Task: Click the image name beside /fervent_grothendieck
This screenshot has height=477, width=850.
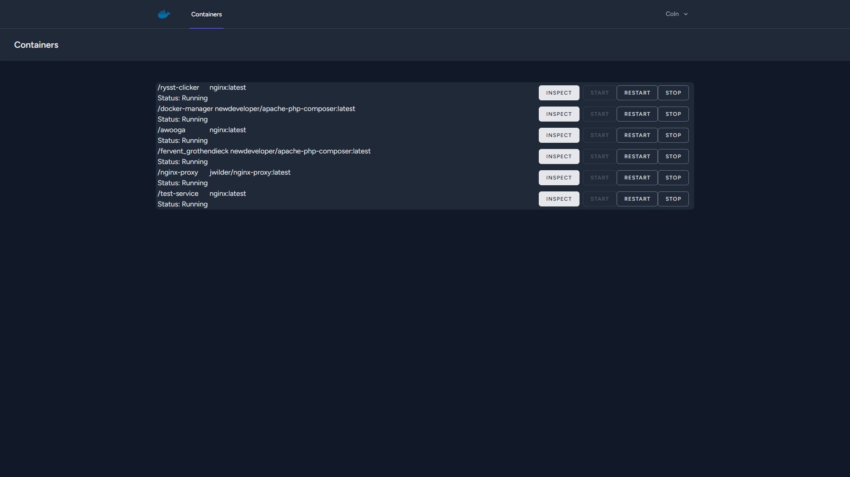Action: (300, 151)
